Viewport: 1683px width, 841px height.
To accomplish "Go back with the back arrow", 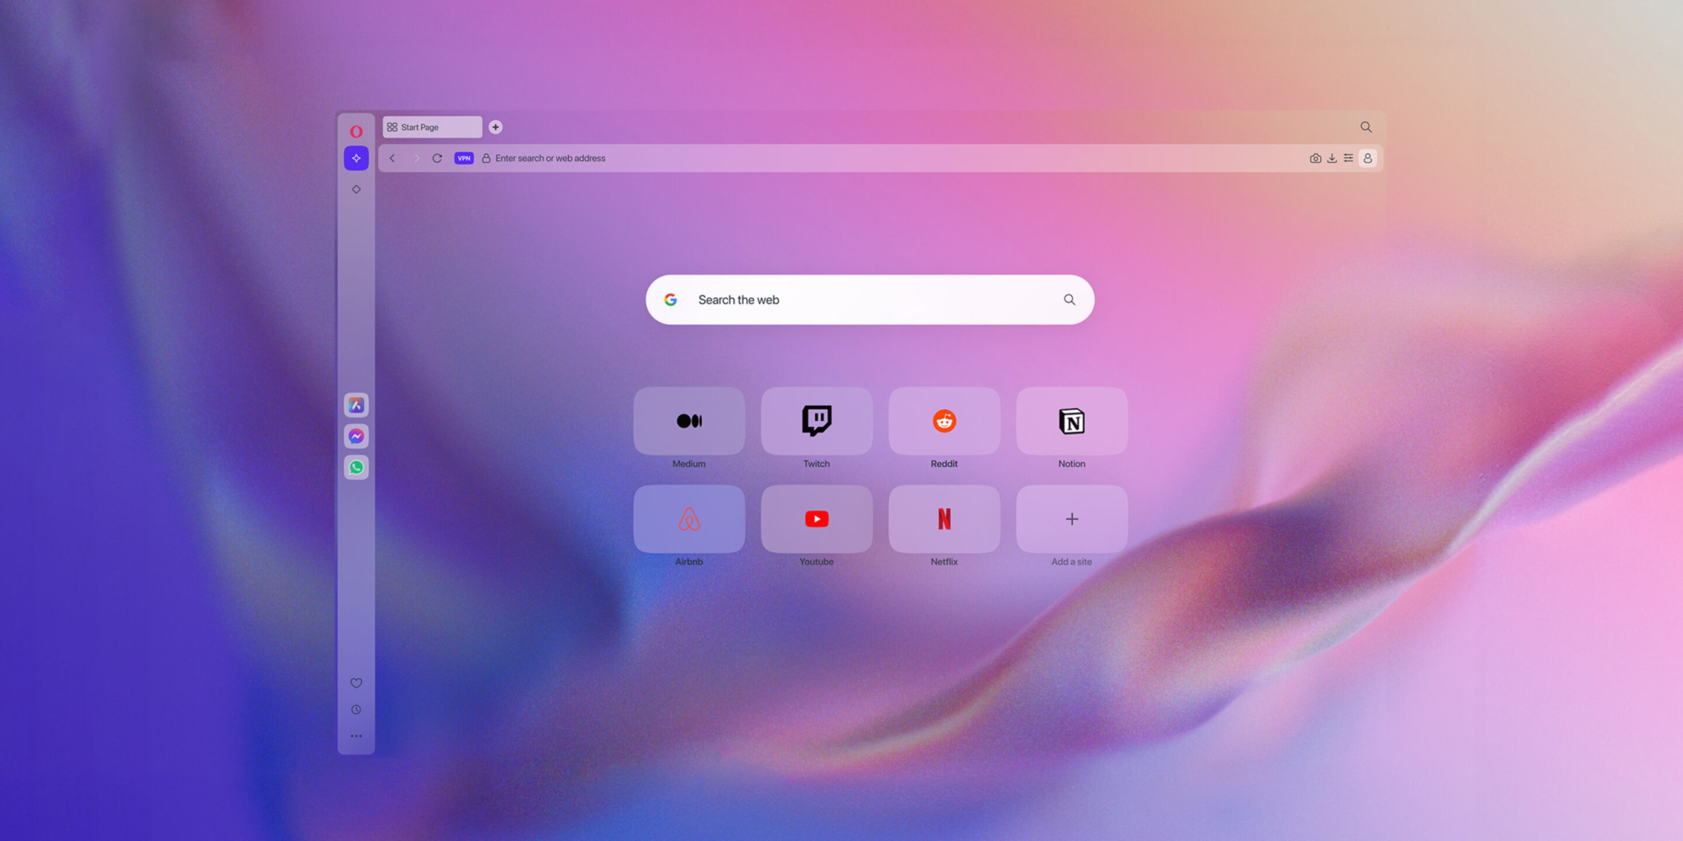I will [392, 158].
